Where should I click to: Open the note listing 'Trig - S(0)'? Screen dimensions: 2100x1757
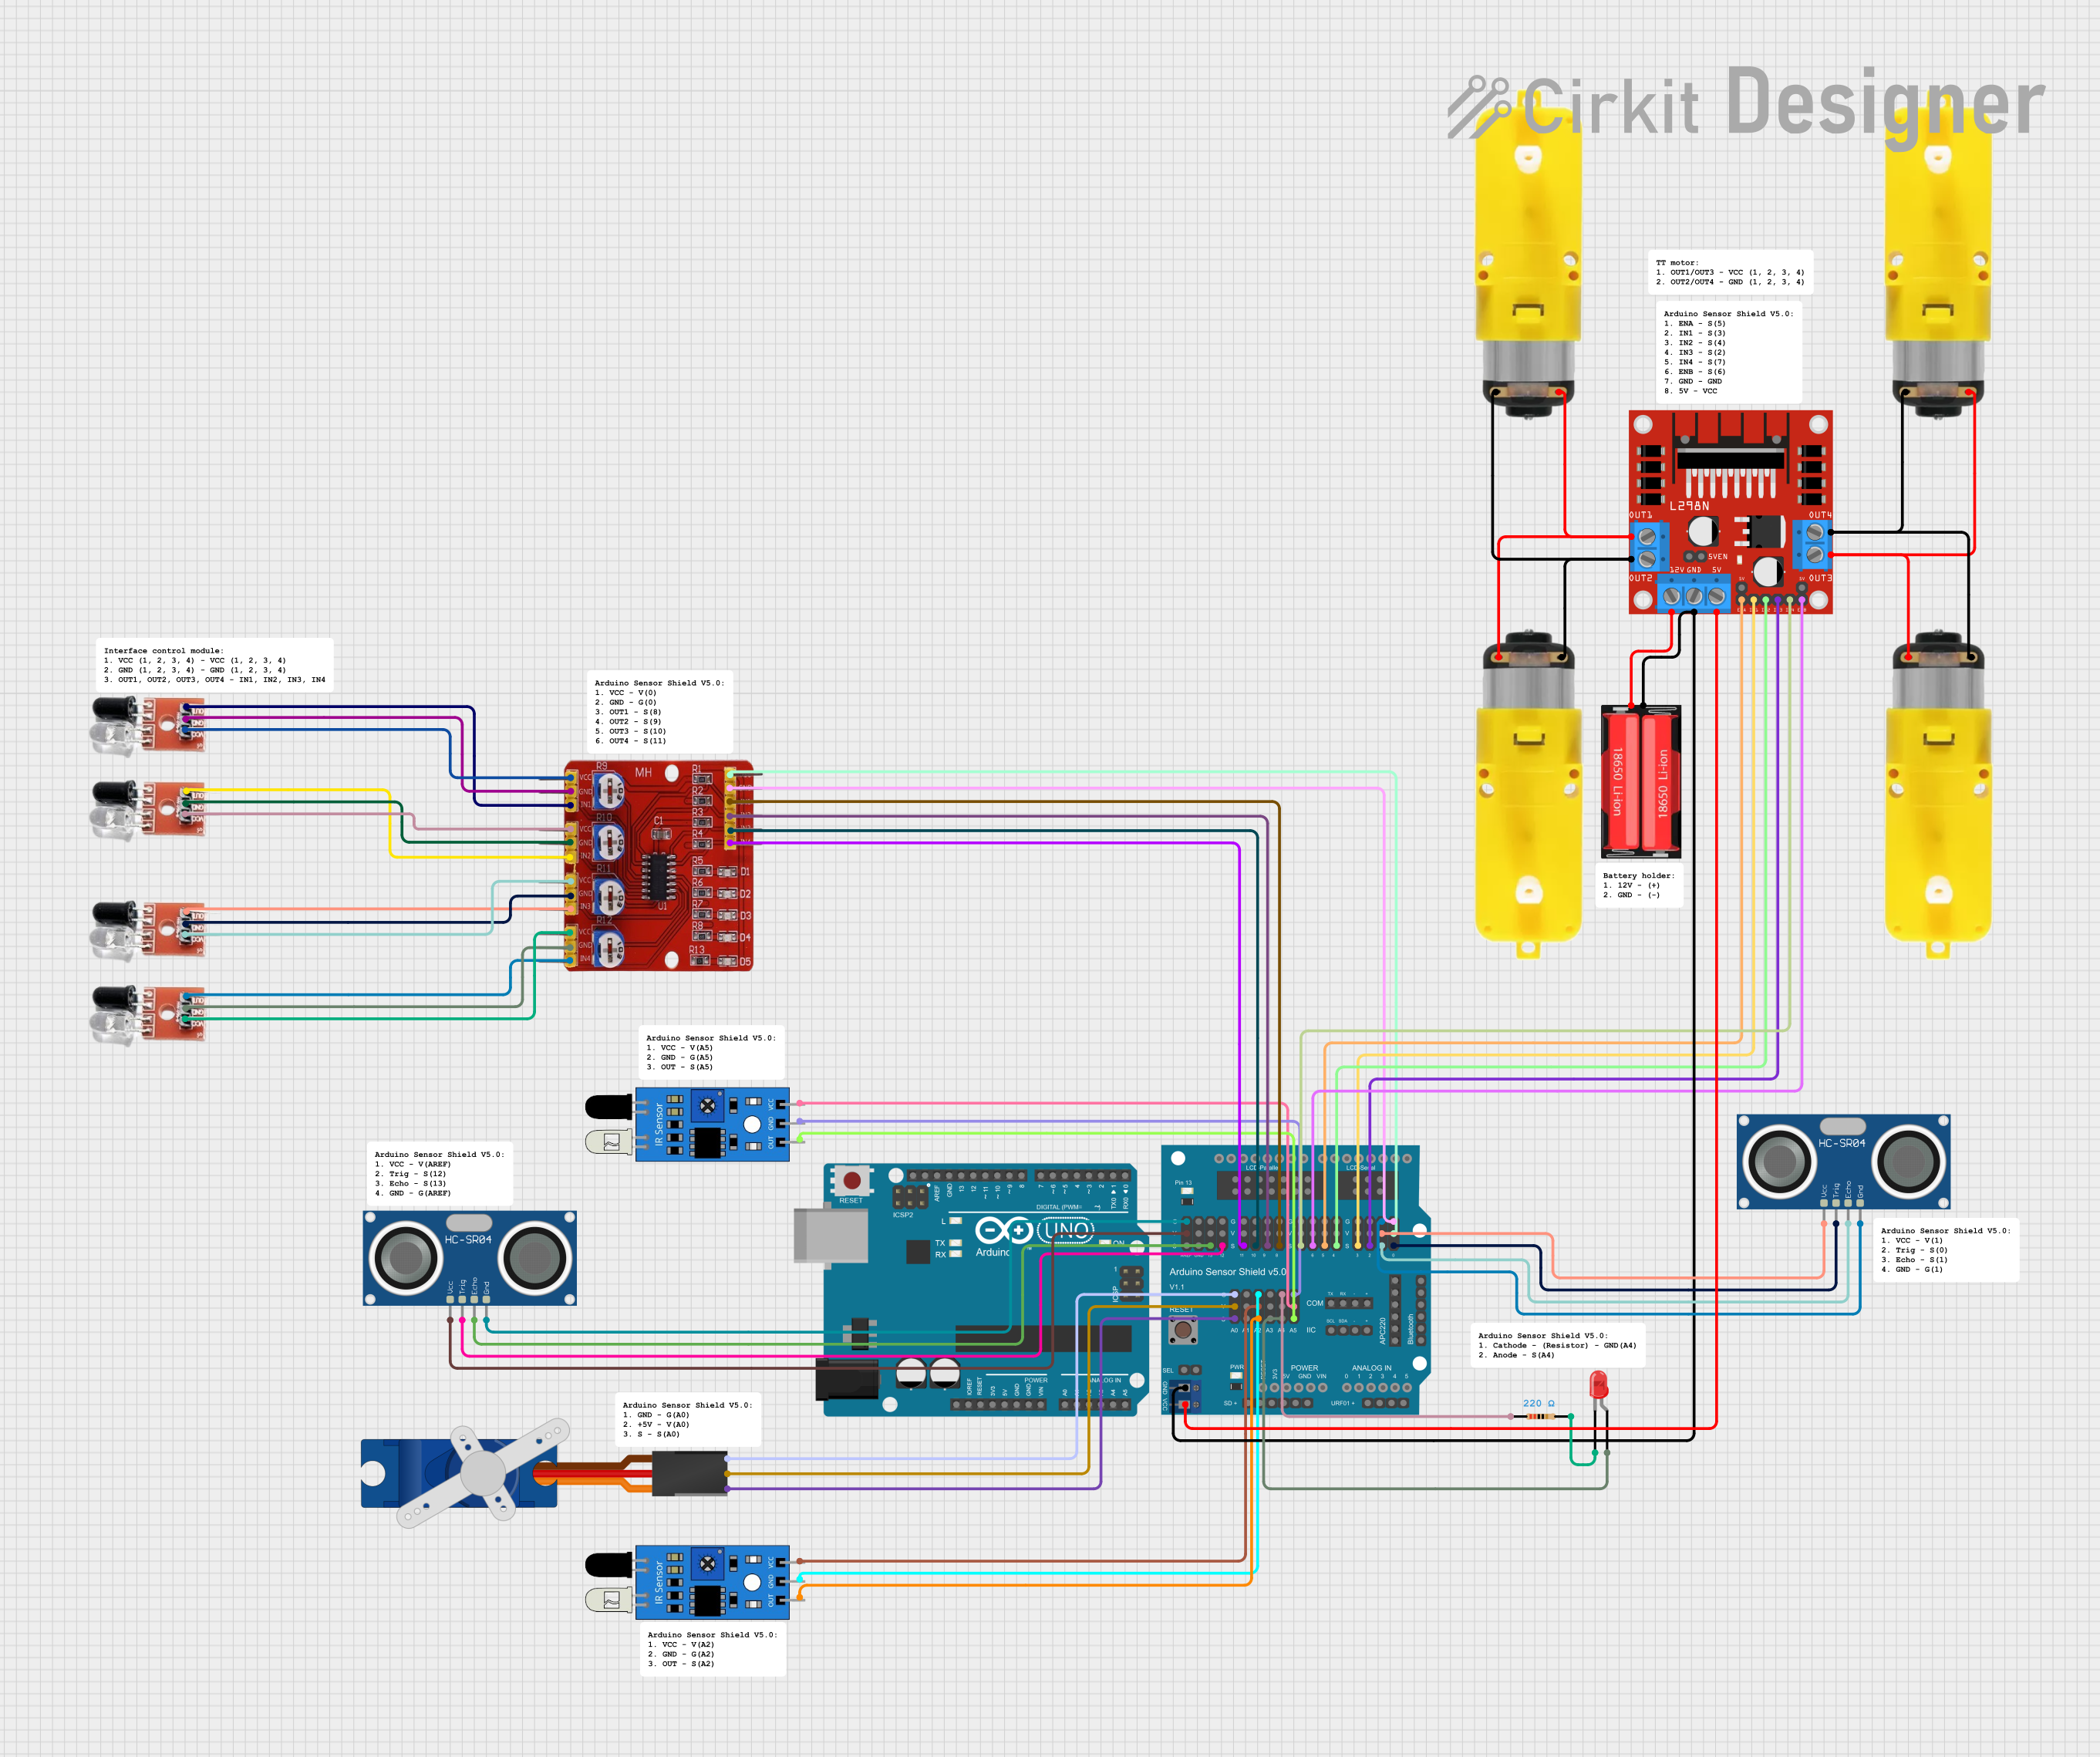pyautogui.click(x=1946, y=1250)
